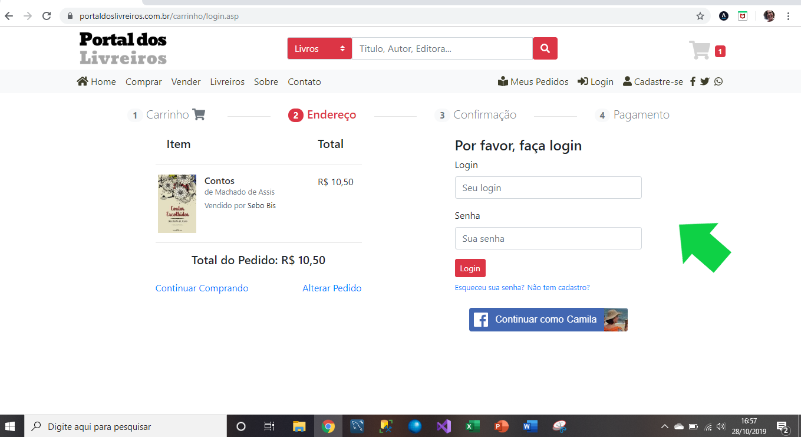Click Continuar Comprando link

click(202, 288)
